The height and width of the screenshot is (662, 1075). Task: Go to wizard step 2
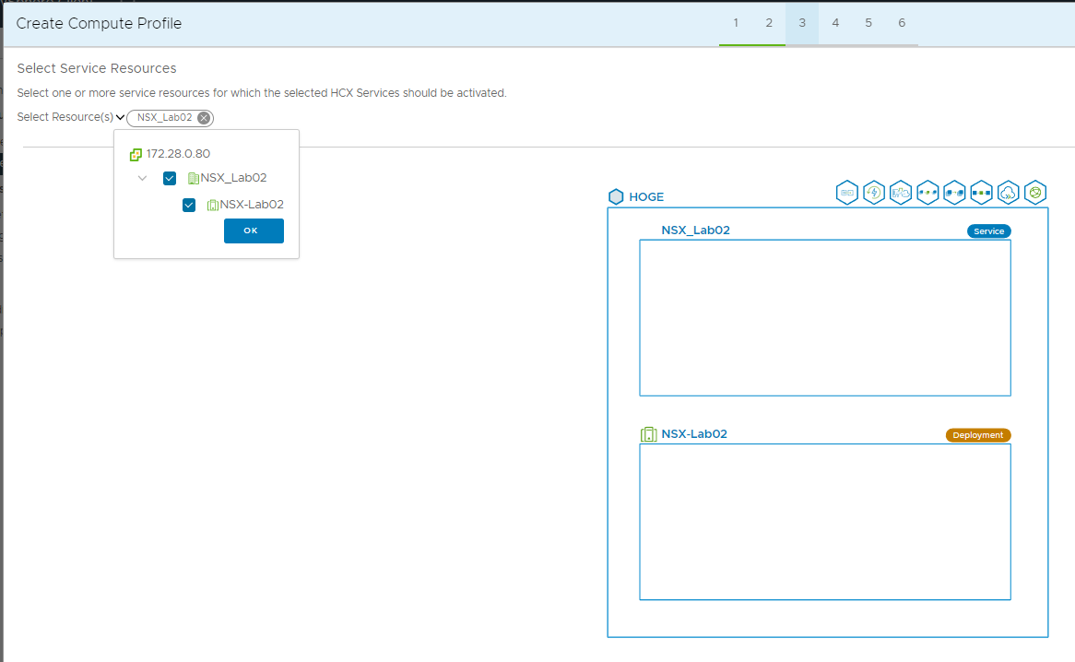coord(769,23)
